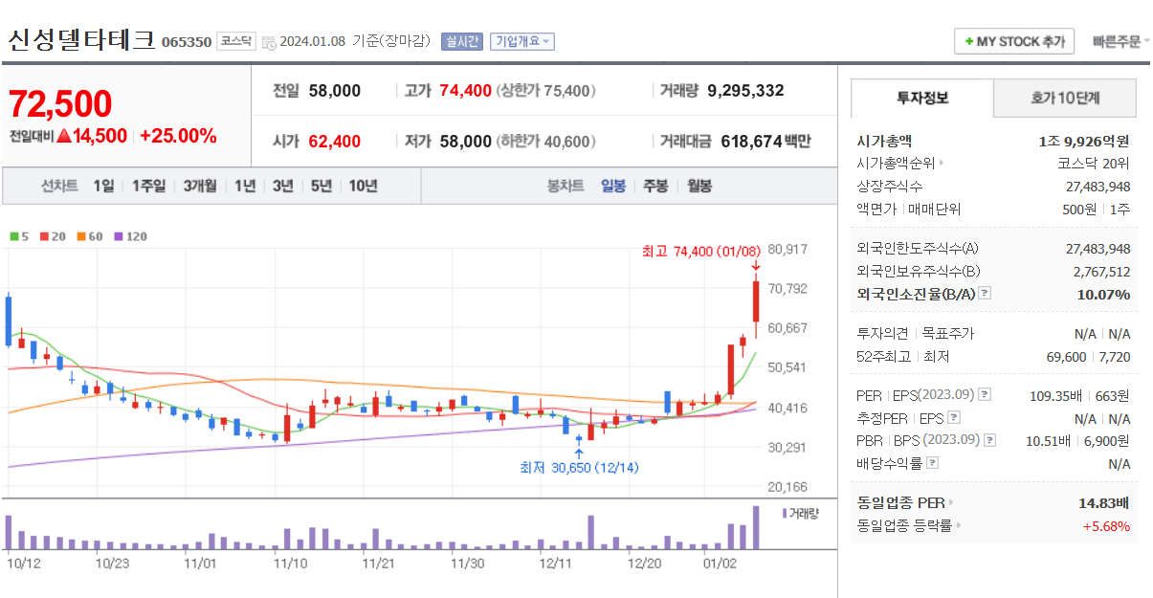The image size is (1153, 598).
Task: Click the 최저 30,650 (12/14) chart marker
Action: (579, 468)
